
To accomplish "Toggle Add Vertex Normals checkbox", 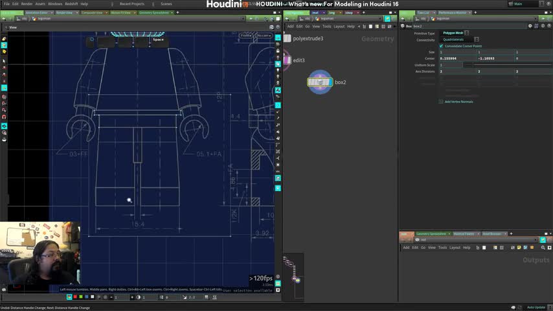I will pos(441,102).
